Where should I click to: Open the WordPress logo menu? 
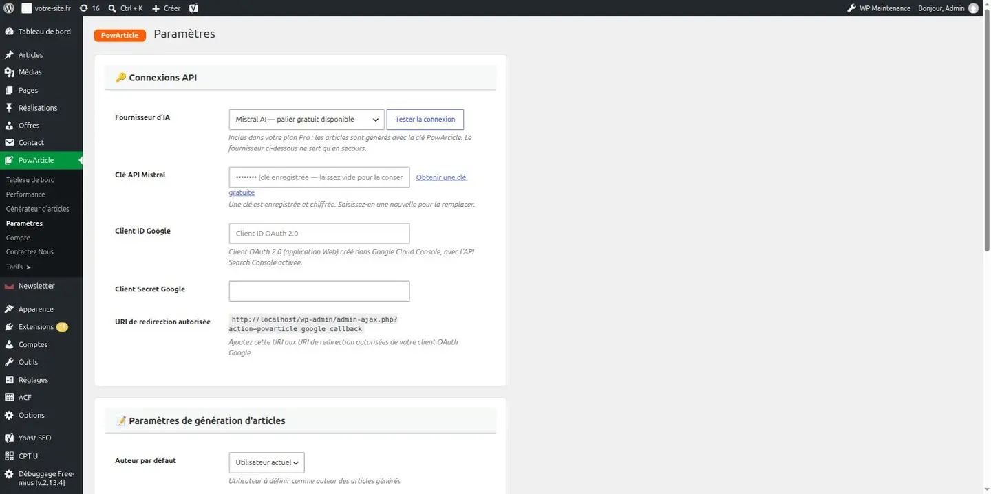[9, 8]
